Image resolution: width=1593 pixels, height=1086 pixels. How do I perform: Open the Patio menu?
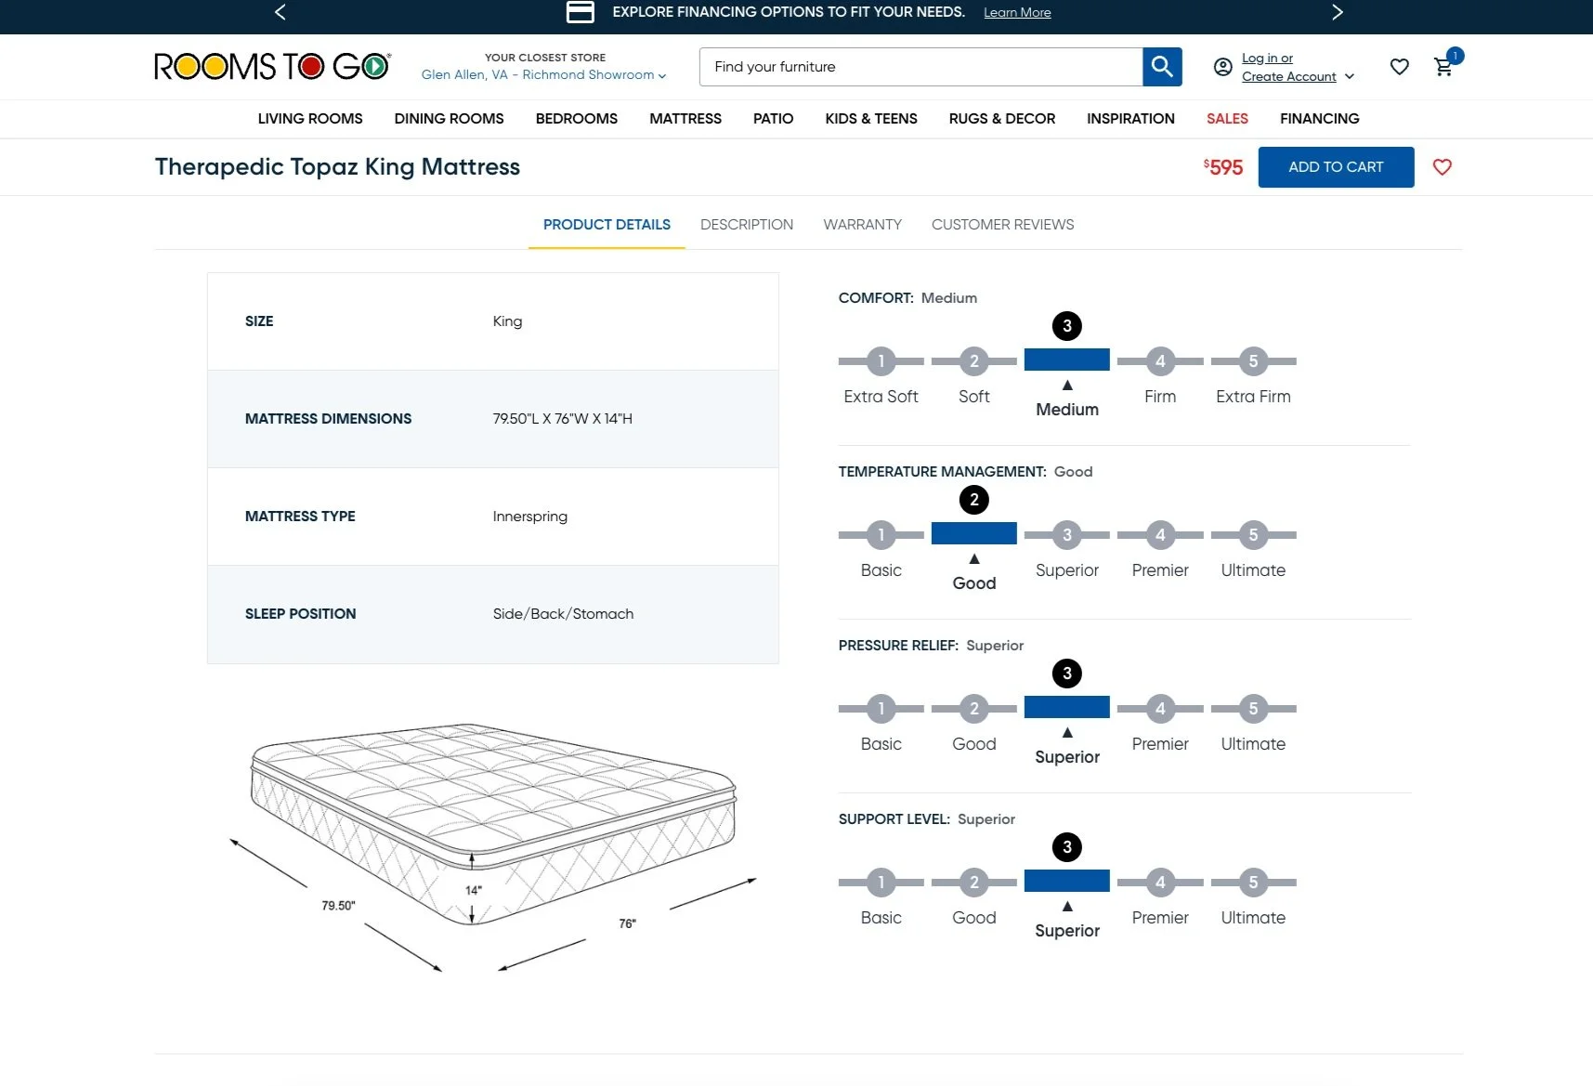773,119
